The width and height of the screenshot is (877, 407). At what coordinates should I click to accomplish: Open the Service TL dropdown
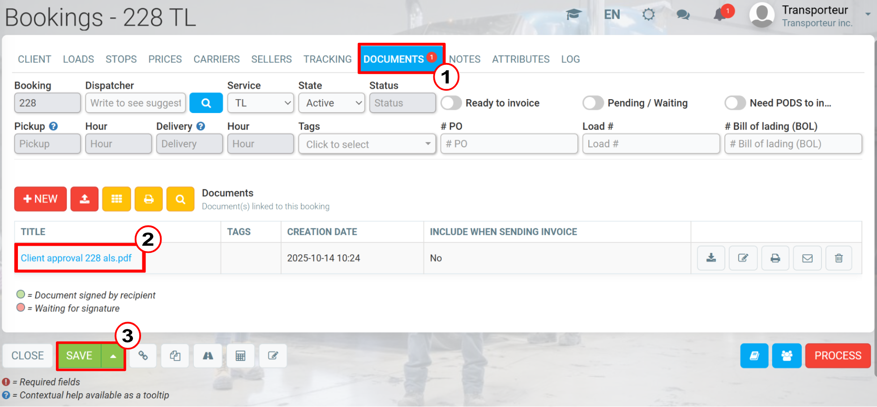point(261,103)
